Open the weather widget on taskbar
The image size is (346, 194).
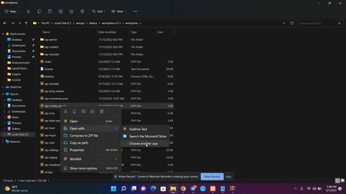click(x=17, y=189)
